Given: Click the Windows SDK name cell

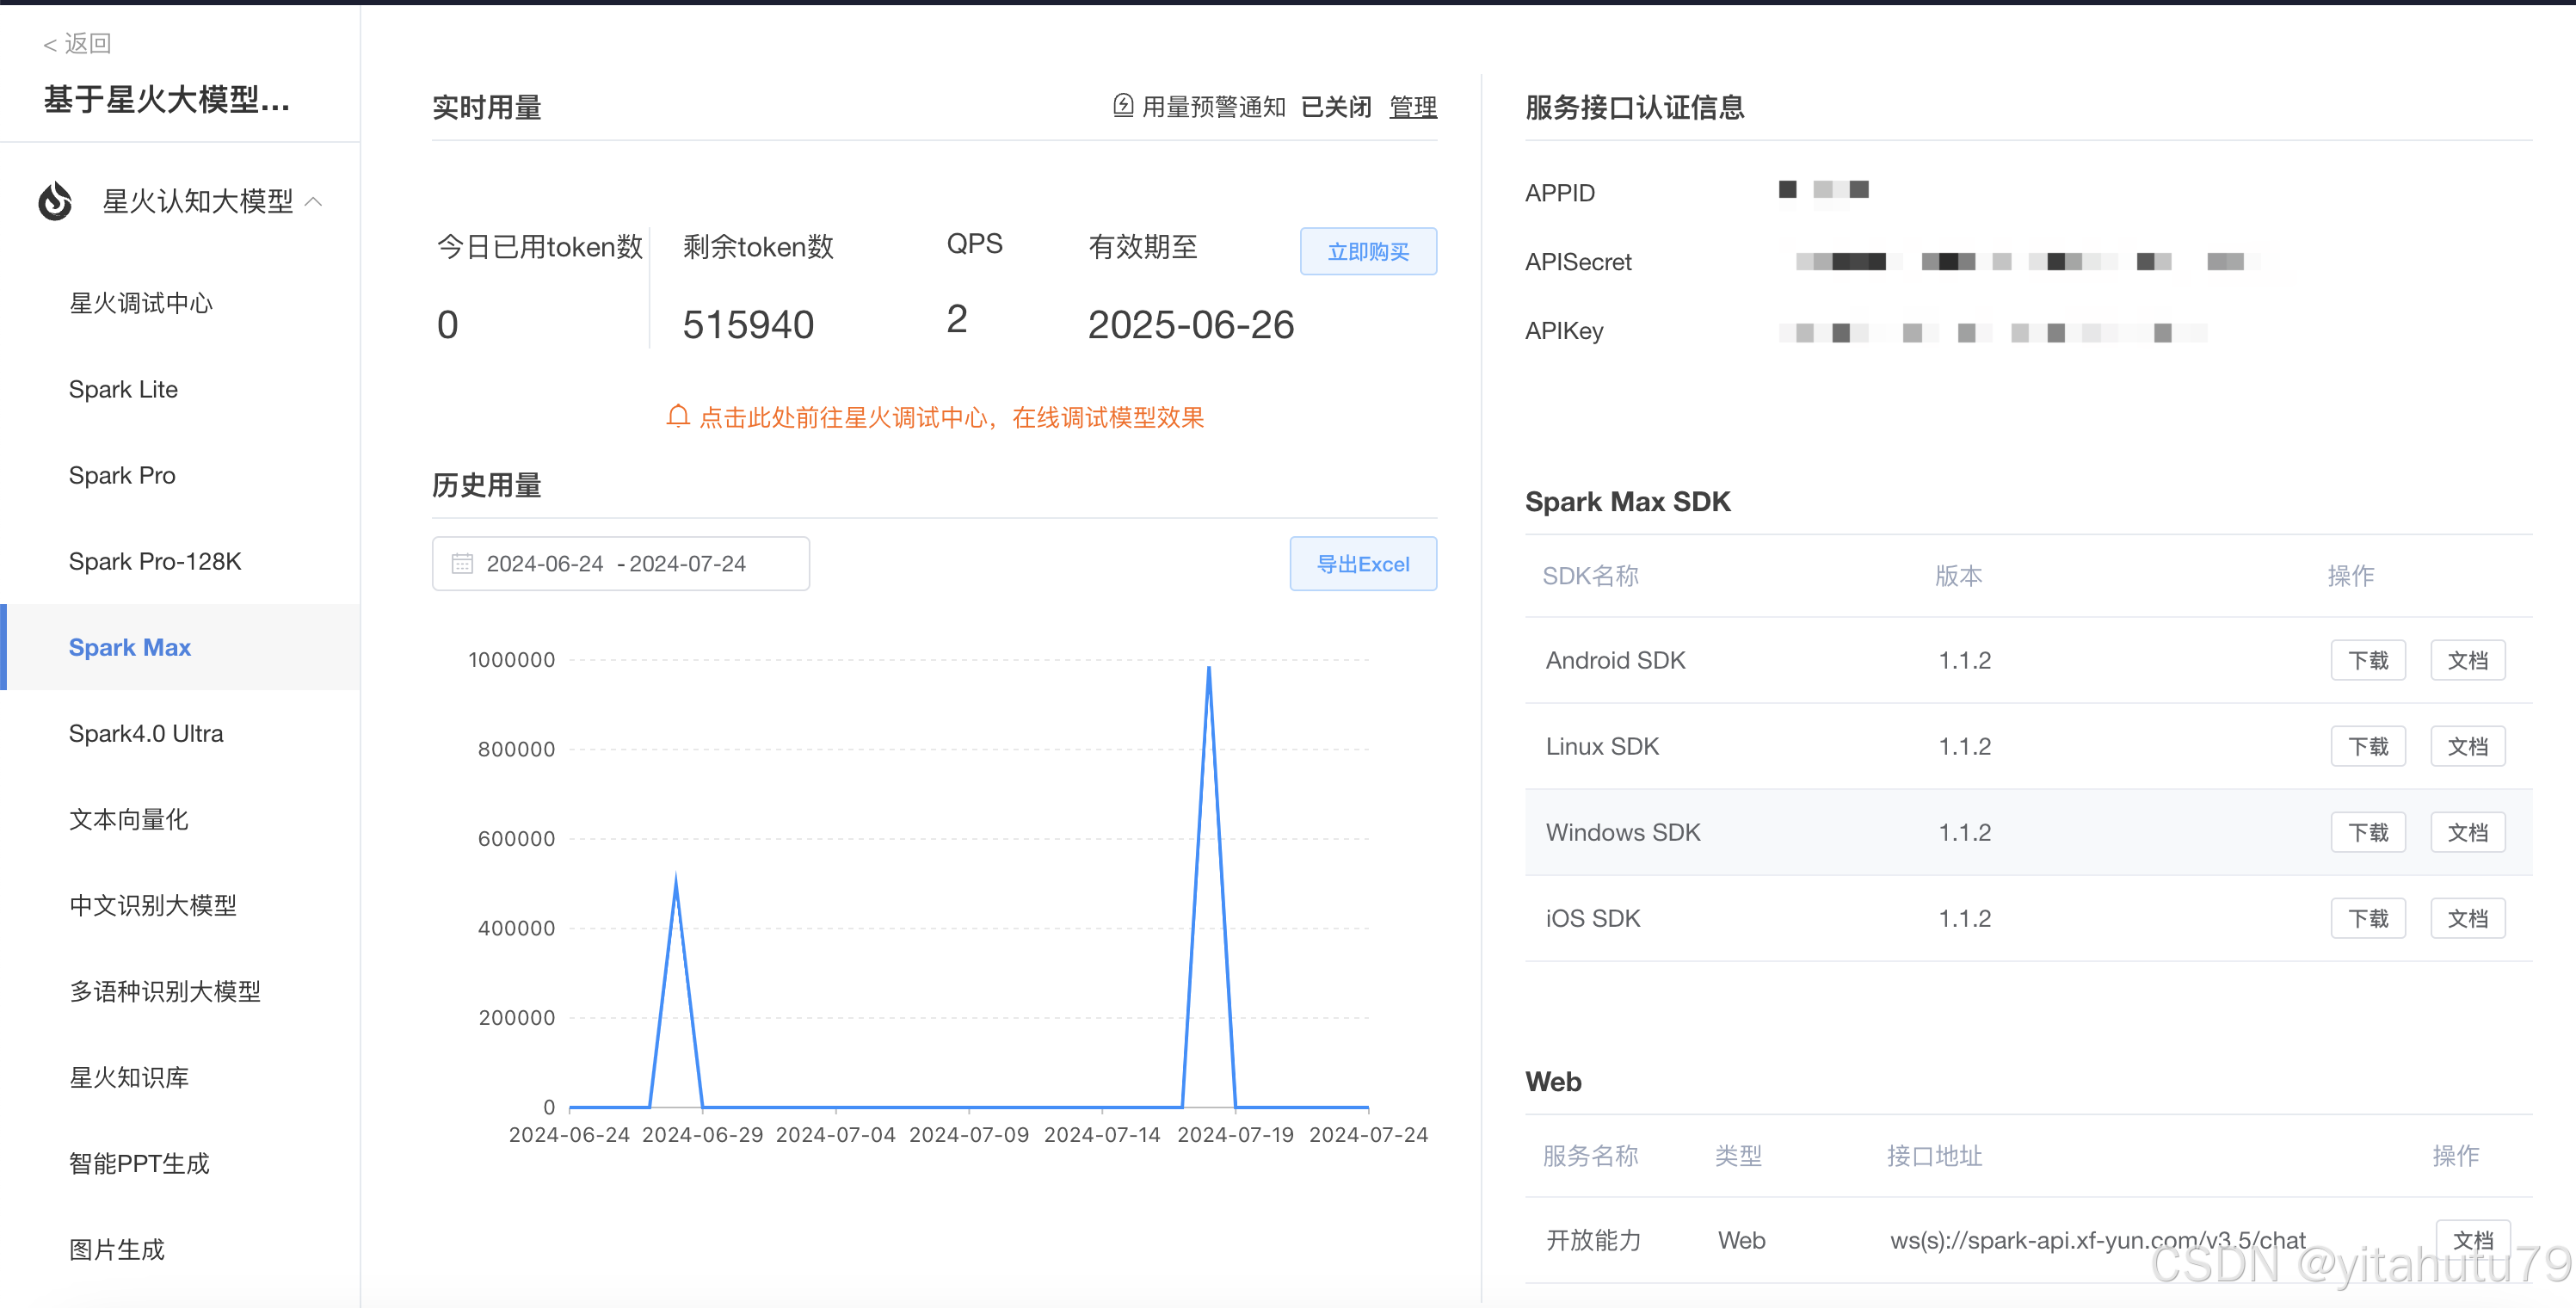Looking at the screenshot, I should point(1622,832).
